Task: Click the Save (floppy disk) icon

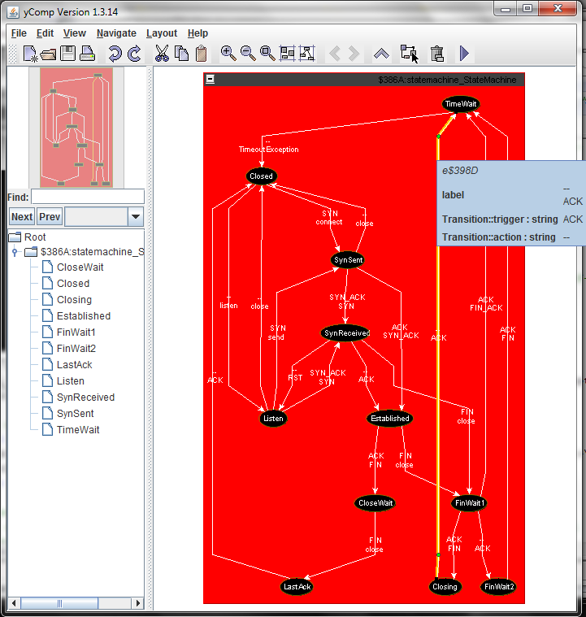Action: click(67, 54)
